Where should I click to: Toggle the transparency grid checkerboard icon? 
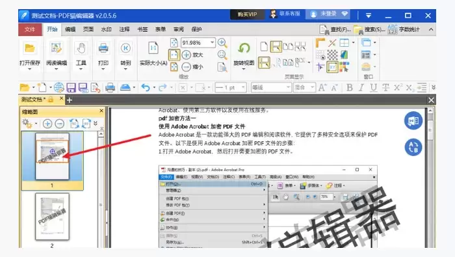(x=332, y=55)
